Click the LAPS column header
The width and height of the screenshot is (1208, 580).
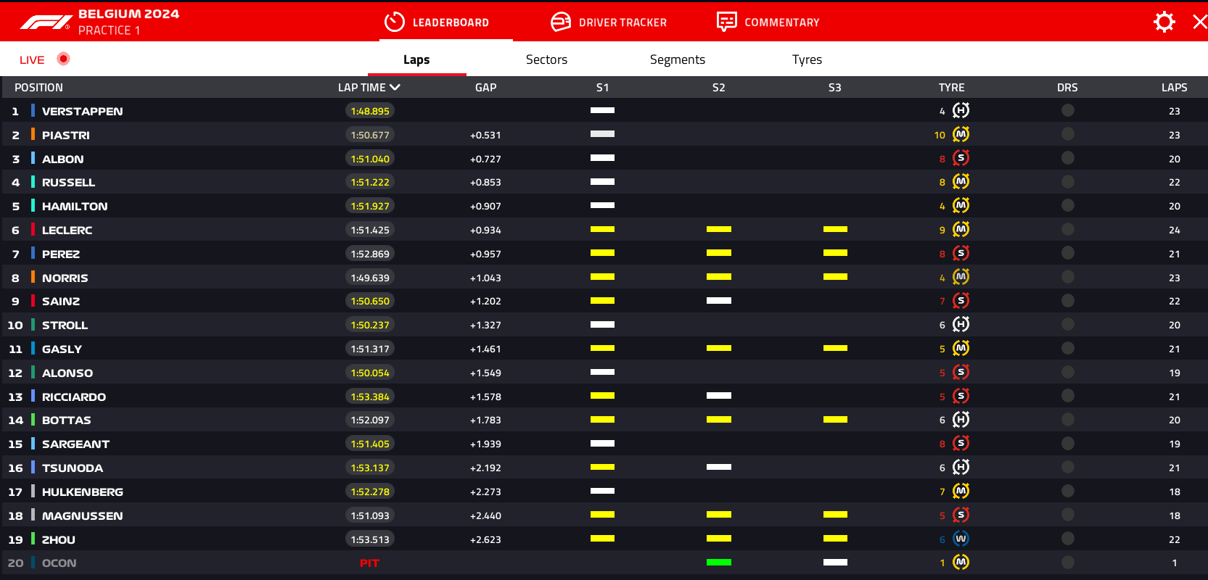(1174, 87)
